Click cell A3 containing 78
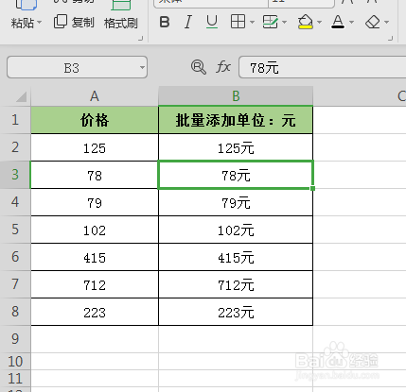Screen dimensions: 406x392 click(95, 175)
